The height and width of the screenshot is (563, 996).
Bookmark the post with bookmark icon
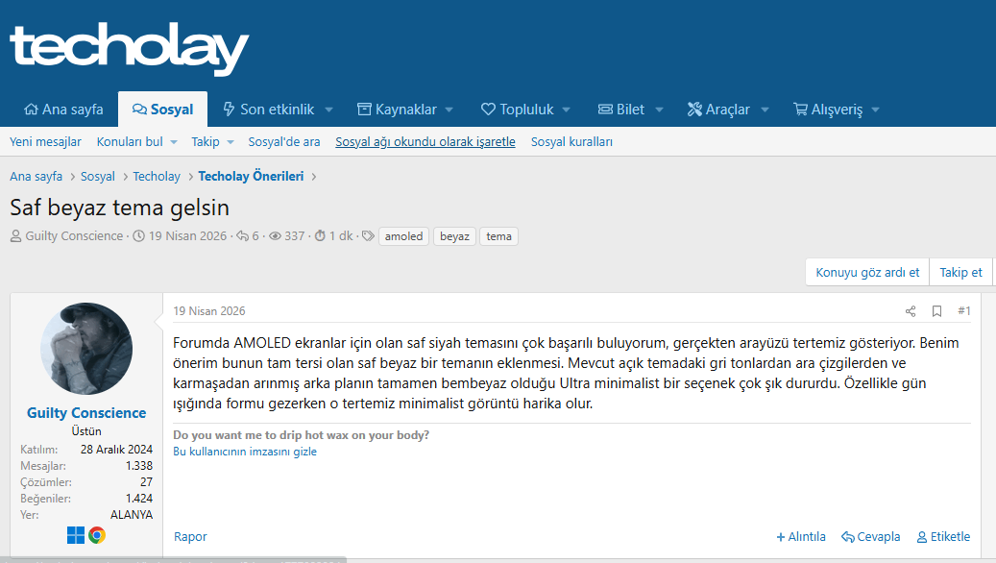pos(936,310)
